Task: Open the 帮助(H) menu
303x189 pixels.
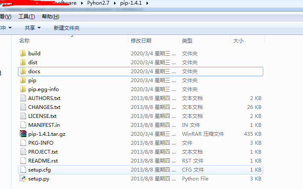Action: (x=50, y=17)
